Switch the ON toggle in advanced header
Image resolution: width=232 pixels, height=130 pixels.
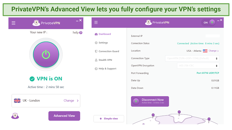click(x=209, y=23)
